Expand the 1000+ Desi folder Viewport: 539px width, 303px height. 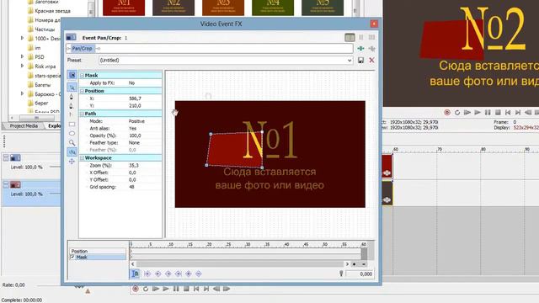tap(23, 38)
